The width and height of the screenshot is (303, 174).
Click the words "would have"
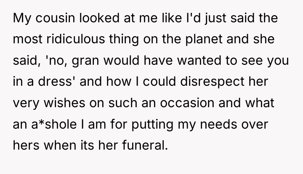click(138, 61)
